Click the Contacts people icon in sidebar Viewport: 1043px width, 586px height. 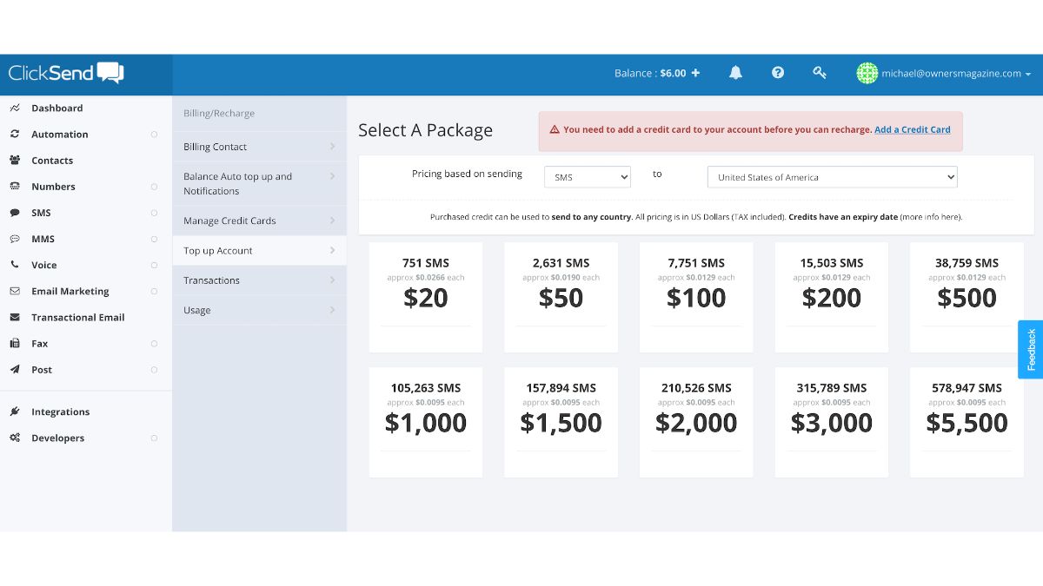(x=15, y=161)
